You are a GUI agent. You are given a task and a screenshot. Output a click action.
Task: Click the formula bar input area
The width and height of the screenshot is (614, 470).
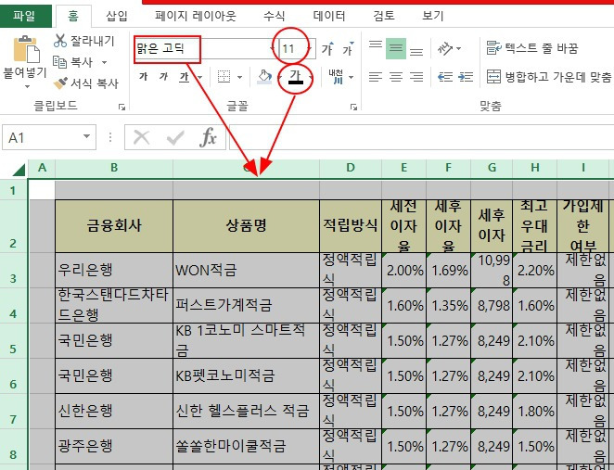[x=421, y=137]
